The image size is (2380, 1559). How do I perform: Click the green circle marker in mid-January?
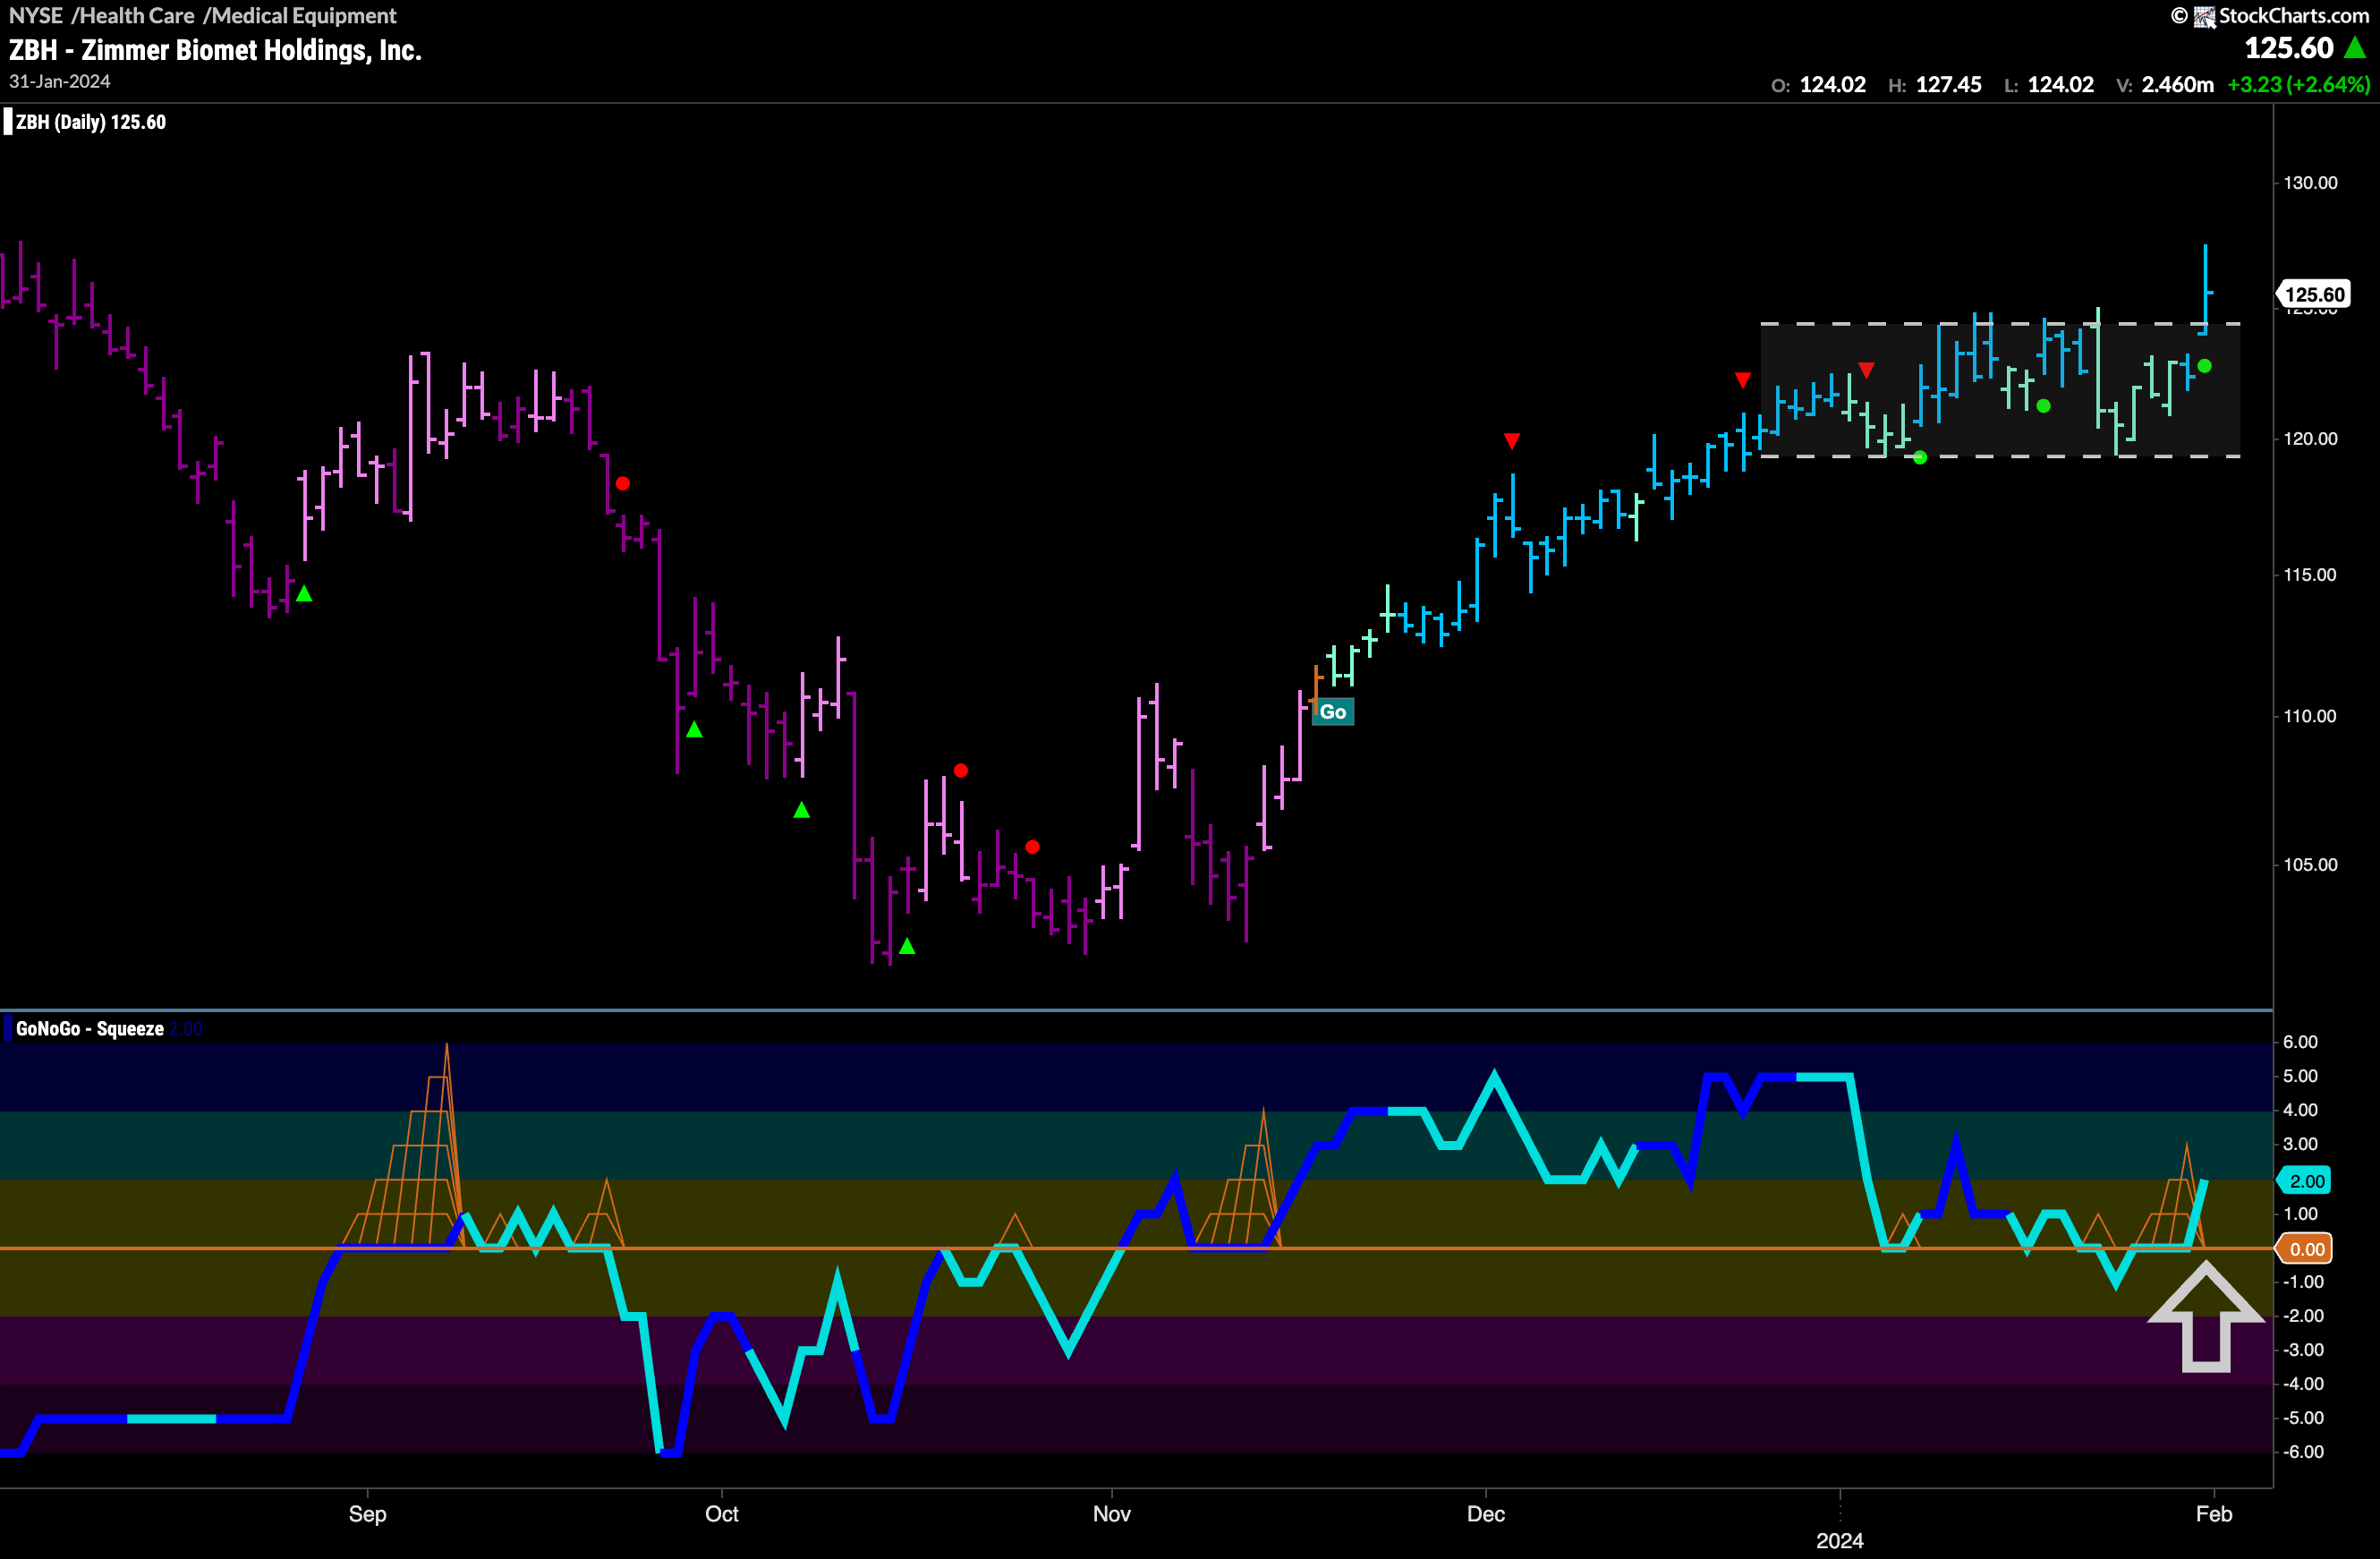(x=2044, y=406)
